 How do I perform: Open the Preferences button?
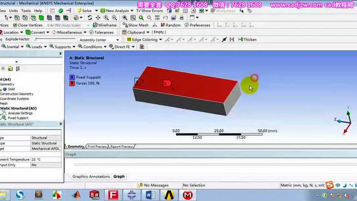pos(199,25)
